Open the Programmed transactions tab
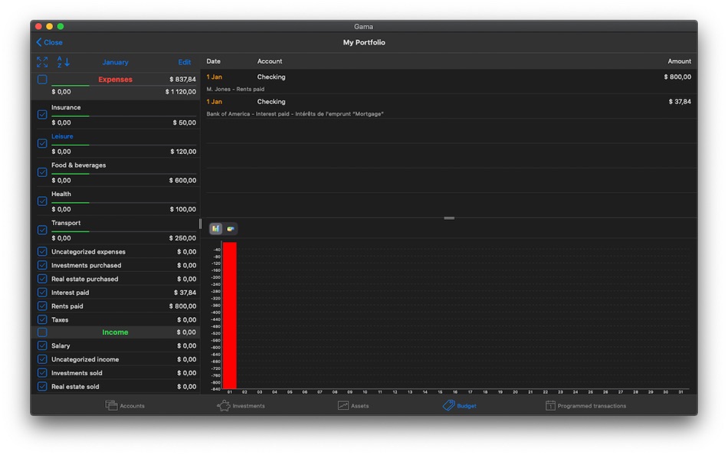The image size is (728, 455). coord(585,405)
